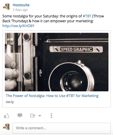Screen dimensions: 113x135
Task: Click the Hootsuite owl avatar beside the post header
Action: [6, 7]
